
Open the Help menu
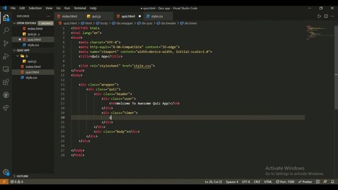click(93, 8)
